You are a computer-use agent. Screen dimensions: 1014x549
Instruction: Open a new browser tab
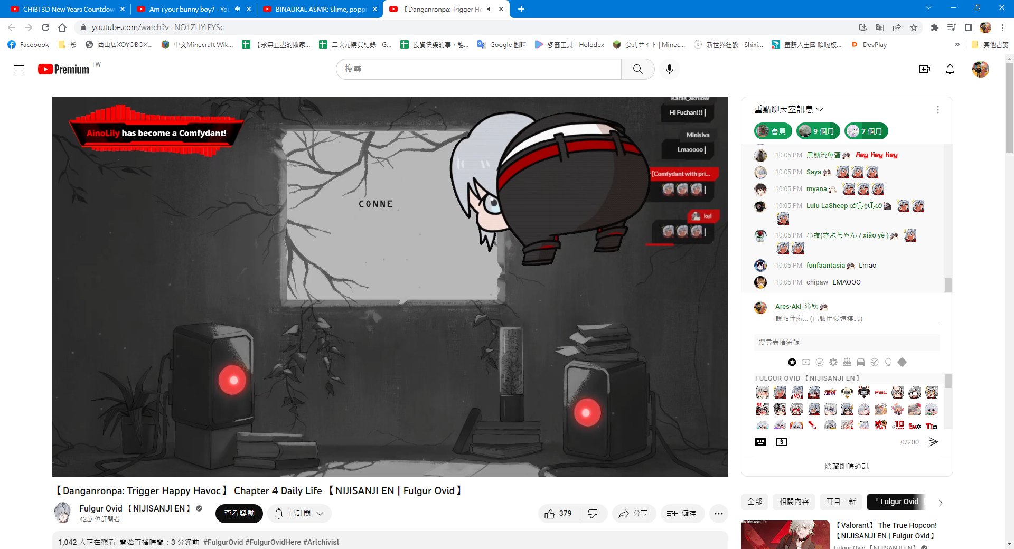(521, 9)
